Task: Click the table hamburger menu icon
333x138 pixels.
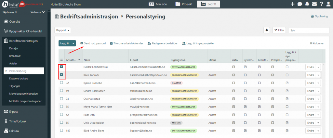Action: tap(61, 60)
